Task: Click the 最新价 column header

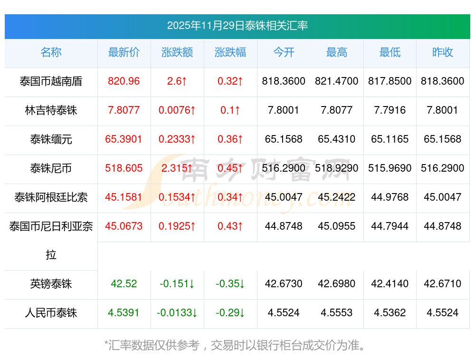Action: (x=124, y=53)
